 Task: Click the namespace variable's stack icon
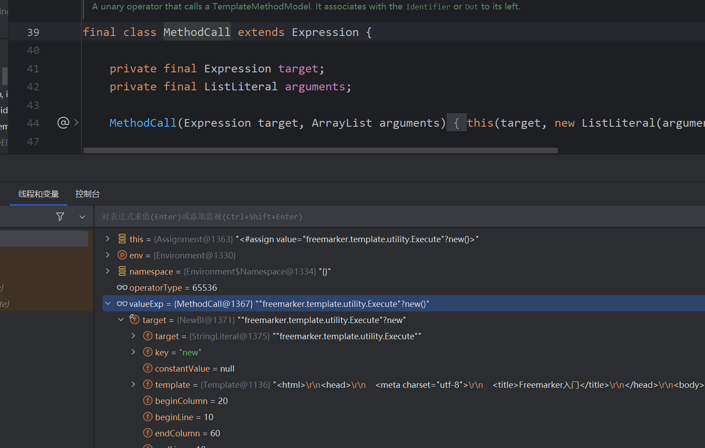pyautogui.click(x=122, y=271)
